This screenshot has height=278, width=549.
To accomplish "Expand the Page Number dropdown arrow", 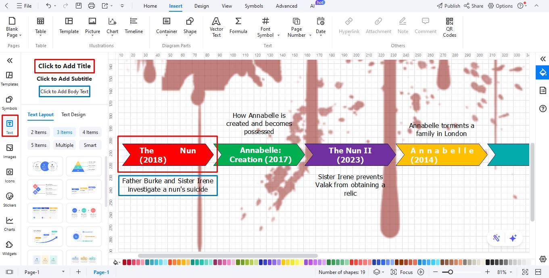I will click(x=310, y=36).
